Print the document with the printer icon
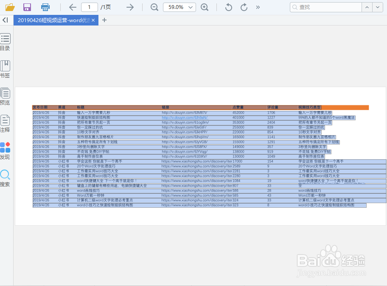The width and height of the screenshot is (387, 286). [x=45, y=7]
